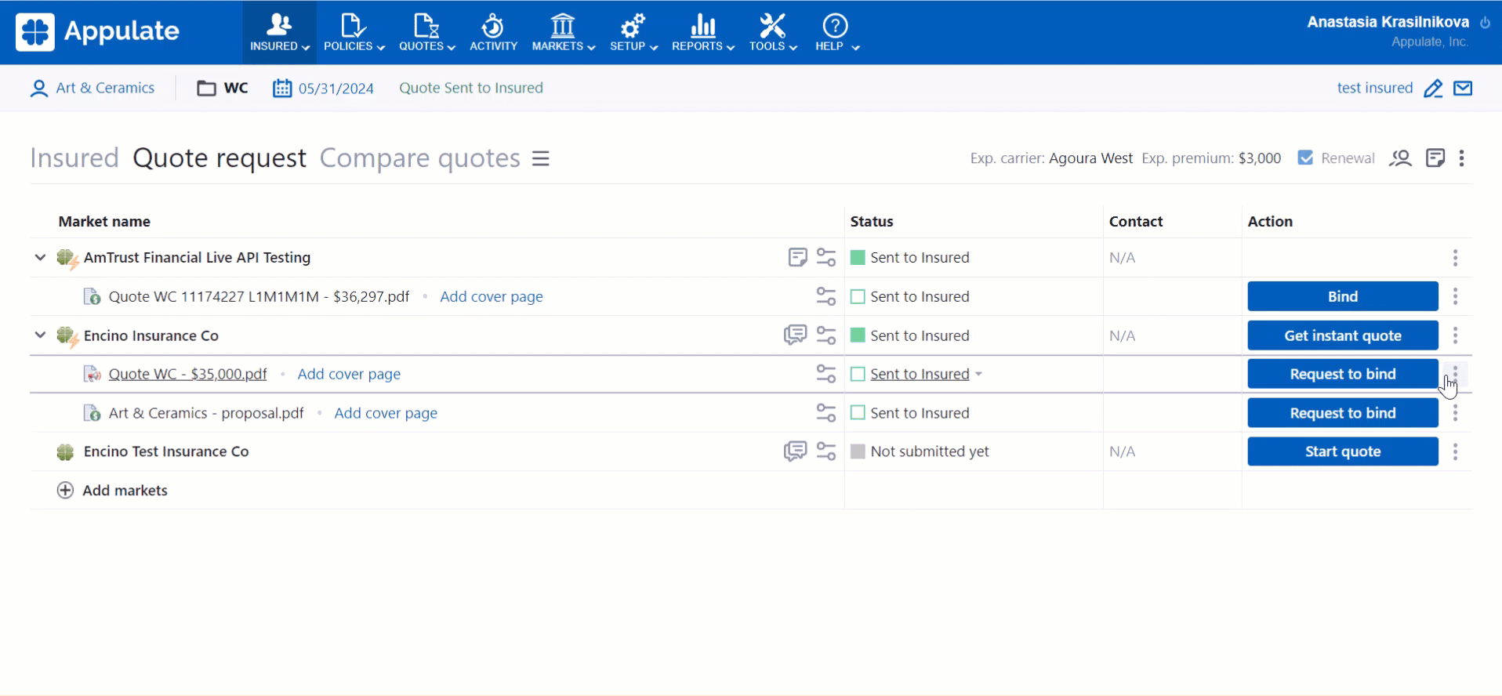Screen dimensions: 1502x696
Task: Open the Quotes menu
Action: click(426, 32)
